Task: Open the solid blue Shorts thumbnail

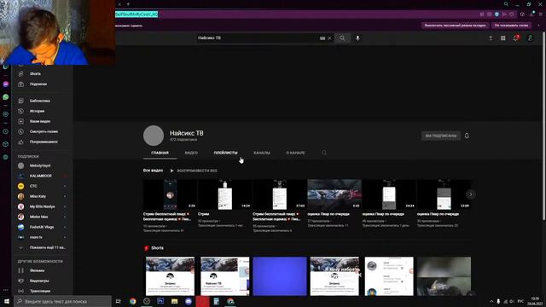Action: point(280,276)
